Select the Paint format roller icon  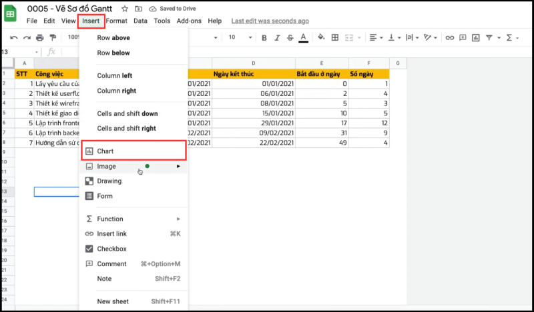53,37
